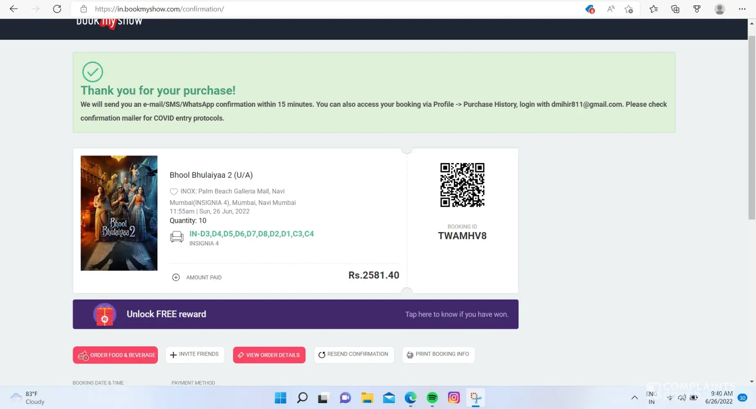
Task: Tap the Unlock FREE reward banner heading
Action: click(x=166, y=314)
